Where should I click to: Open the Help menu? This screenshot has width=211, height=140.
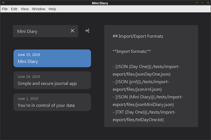click(52, 9)
